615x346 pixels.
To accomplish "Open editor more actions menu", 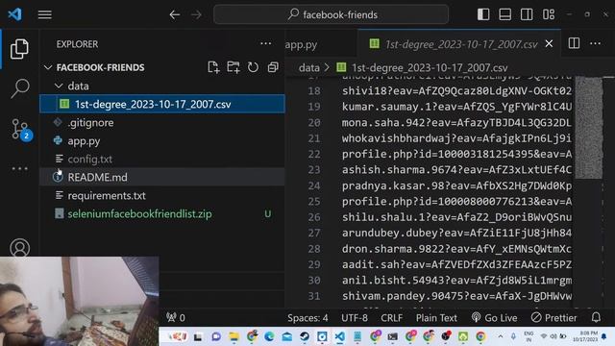I will tap(596, 43).
